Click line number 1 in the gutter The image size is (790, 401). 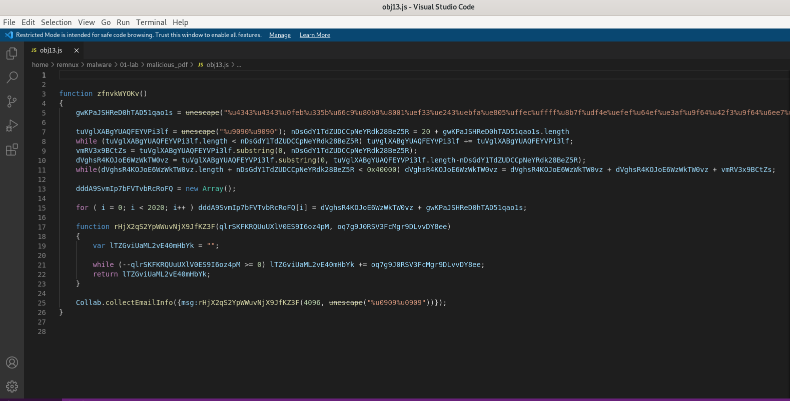click(44, 75)
